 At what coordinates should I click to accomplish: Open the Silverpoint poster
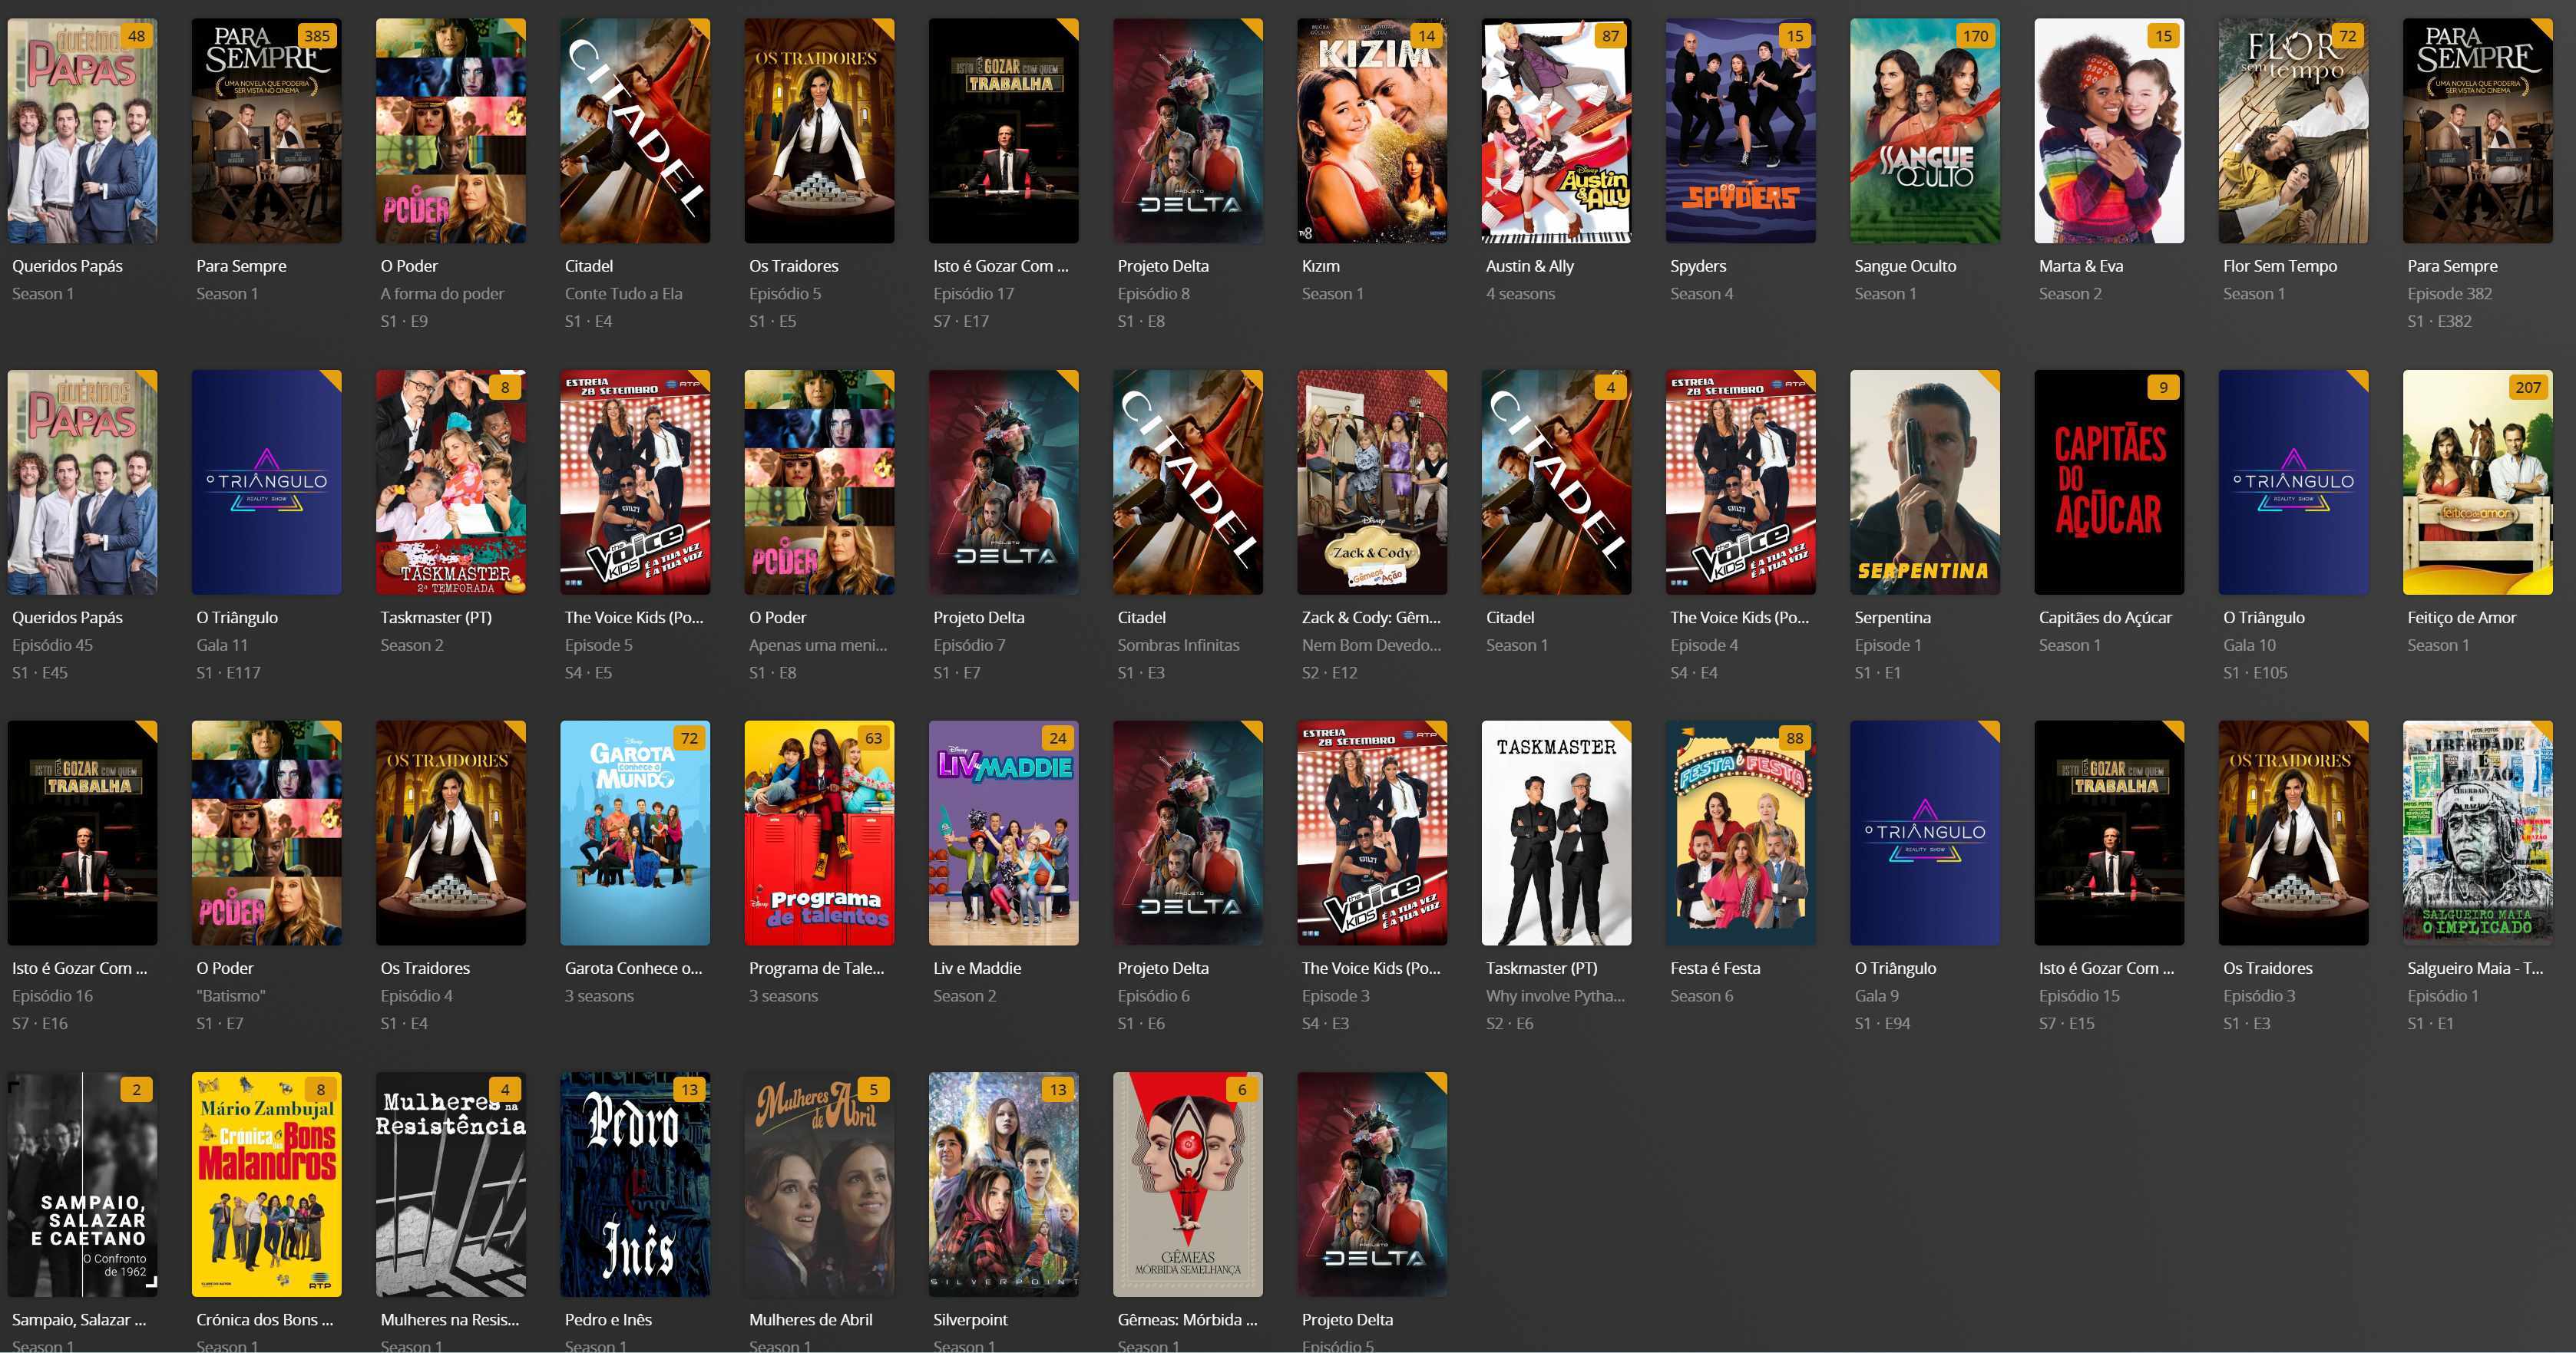point(1003,1185)
